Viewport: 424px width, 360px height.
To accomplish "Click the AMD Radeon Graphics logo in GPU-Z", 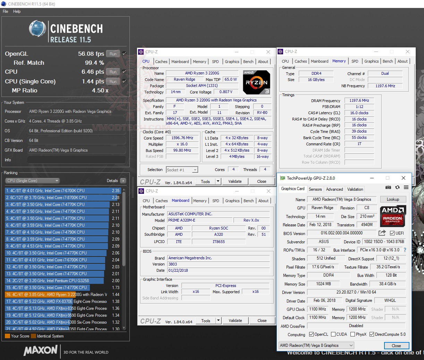I will coord(393,216).
